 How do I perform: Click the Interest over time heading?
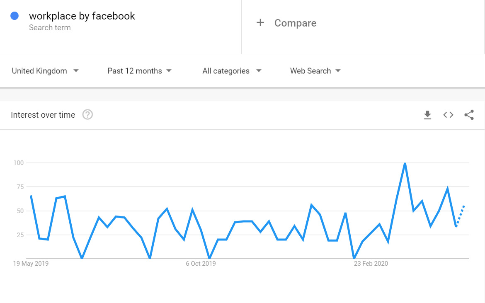click(x=43, y=115)
